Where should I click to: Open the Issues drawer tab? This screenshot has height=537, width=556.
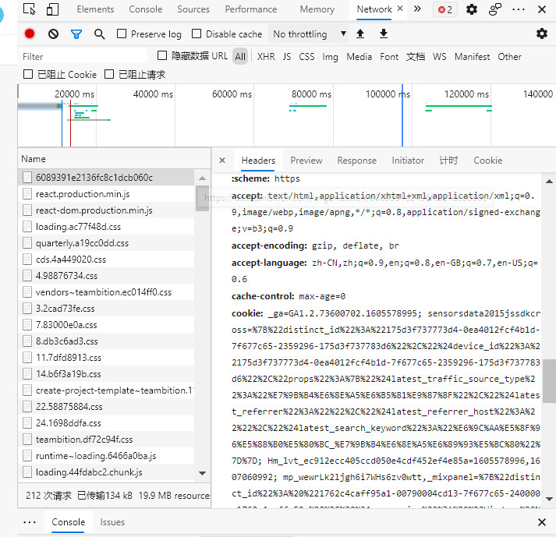point(112,521)
